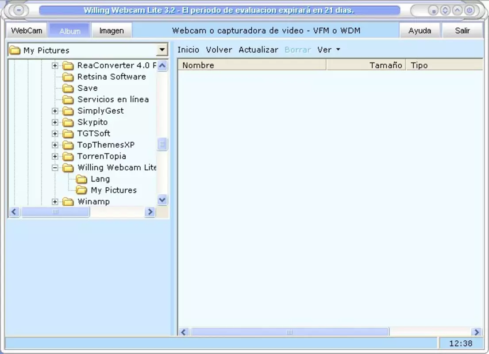Image resolution: width=489 pixels, height=354 pixels.
Task: Sort files by Tamaño column
Action: tap(366, 65)
